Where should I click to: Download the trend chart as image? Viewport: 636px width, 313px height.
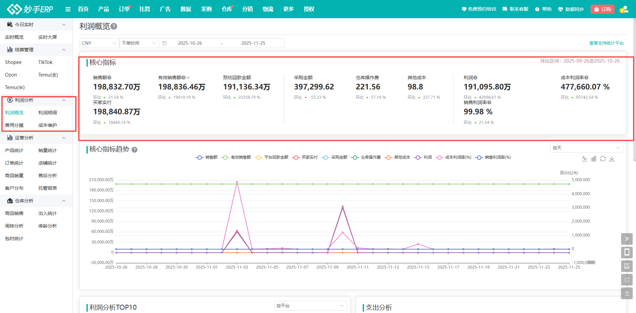[612, 159]
